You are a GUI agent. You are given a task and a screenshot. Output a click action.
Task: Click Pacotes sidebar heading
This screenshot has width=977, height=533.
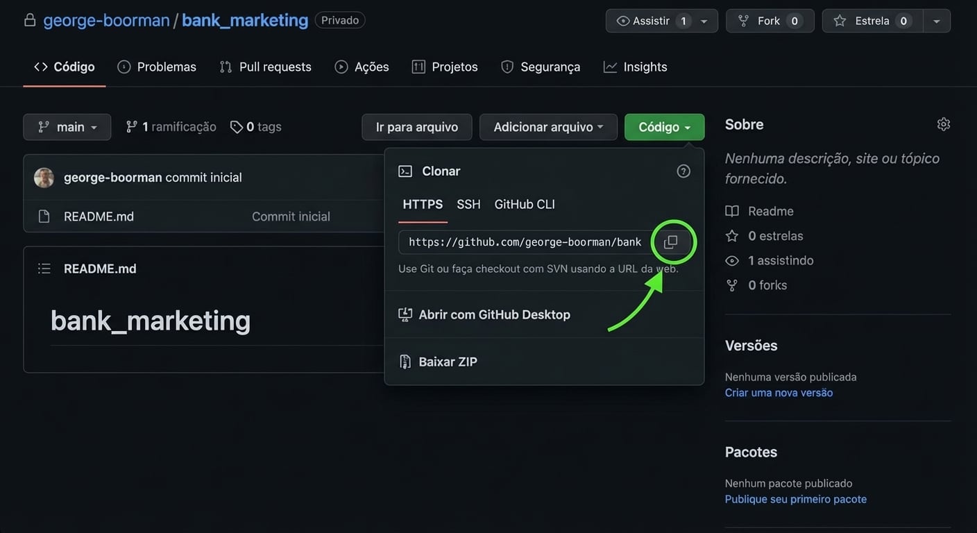pos(751,452)
